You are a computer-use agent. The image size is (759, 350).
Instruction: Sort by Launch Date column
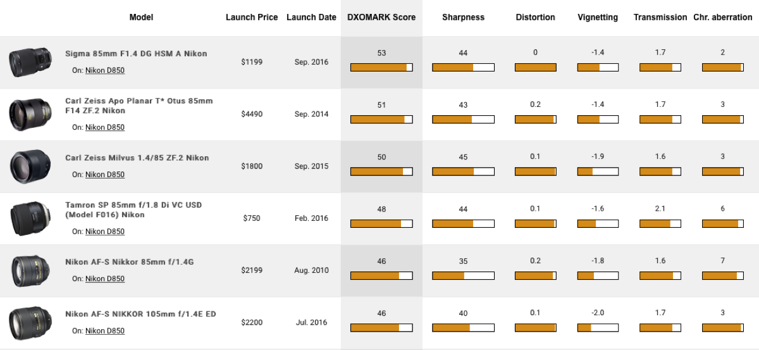(x=311, y=18)
